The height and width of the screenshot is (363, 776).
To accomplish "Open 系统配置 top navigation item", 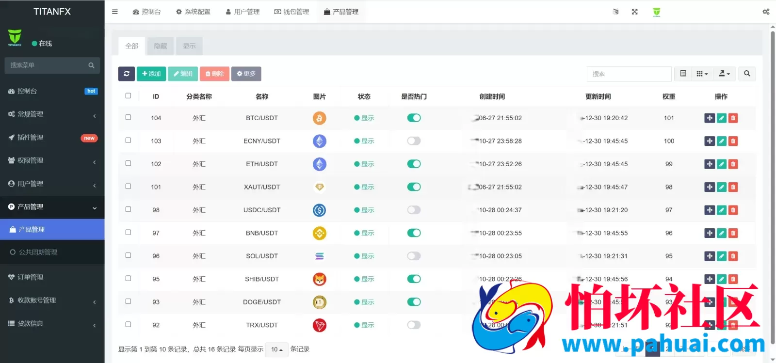I will pyautogui.click(x=193, y=12).
